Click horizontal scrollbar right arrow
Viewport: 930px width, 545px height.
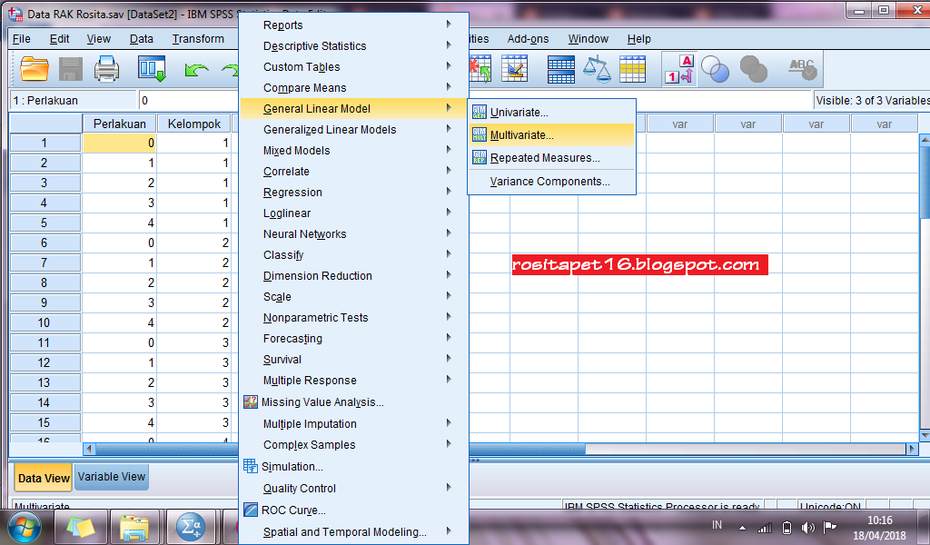tap(912, 449)
